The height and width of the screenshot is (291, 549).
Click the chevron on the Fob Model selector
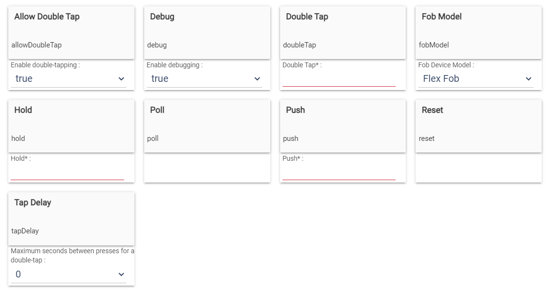pos(529,78)
